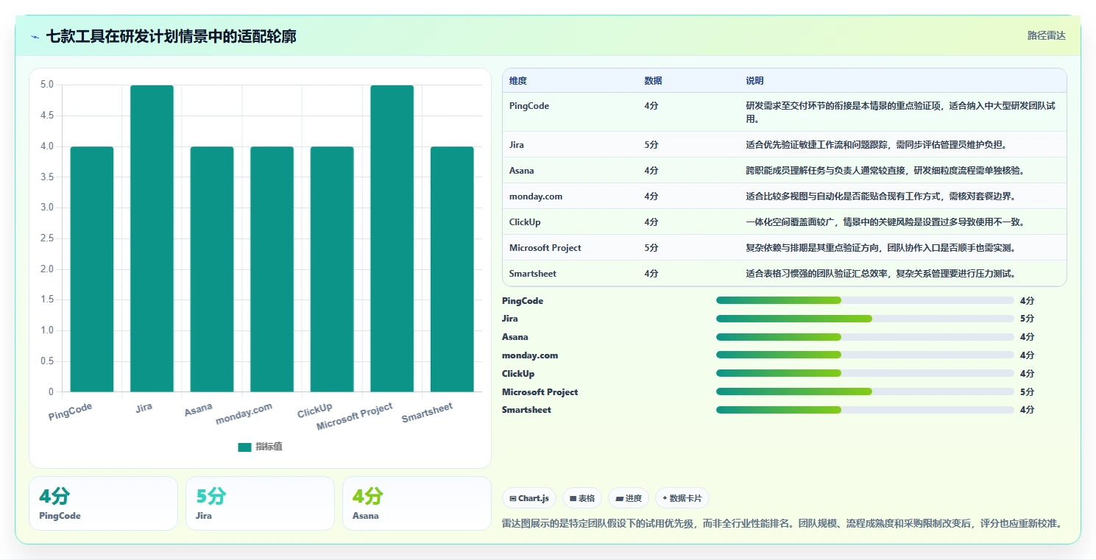This screenshot has height=560, width=1096.
Task: Open the Asana 4分 stat card
Action: [x=417, y=503]
